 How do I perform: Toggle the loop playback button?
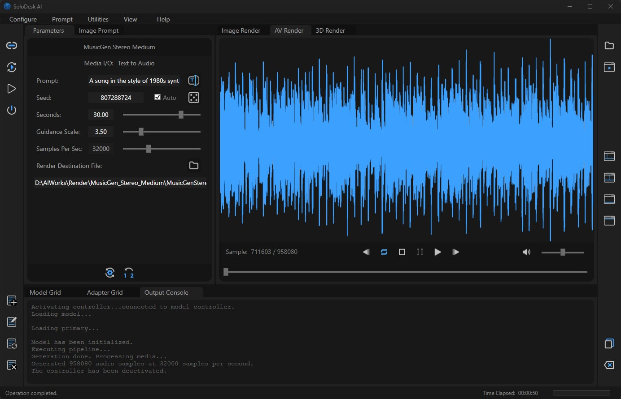(384, 252)
